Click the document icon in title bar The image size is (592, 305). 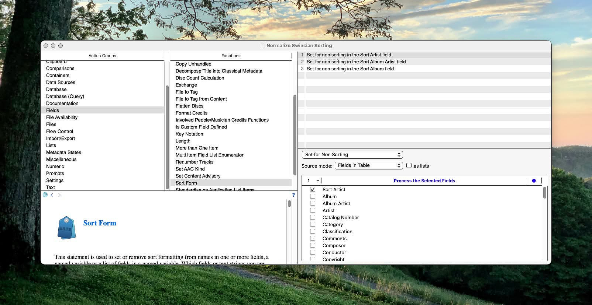(x=262, y=46)
